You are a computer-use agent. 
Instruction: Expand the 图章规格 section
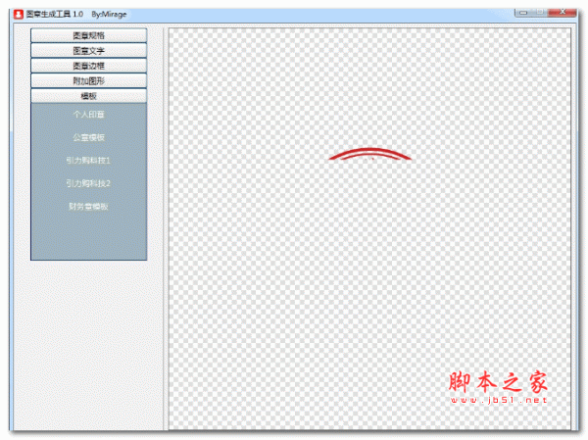(x=88, y=35)
